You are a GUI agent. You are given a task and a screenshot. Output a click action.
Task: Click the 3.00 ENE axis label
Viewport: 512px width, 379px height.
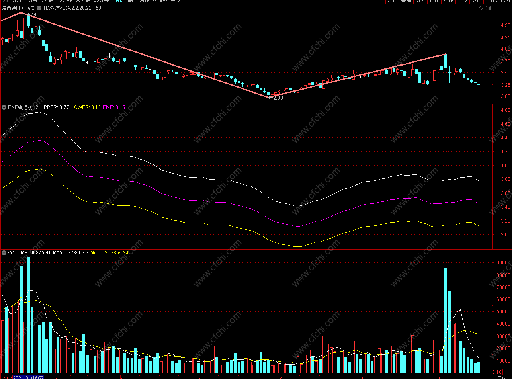[x=506, y=235]
